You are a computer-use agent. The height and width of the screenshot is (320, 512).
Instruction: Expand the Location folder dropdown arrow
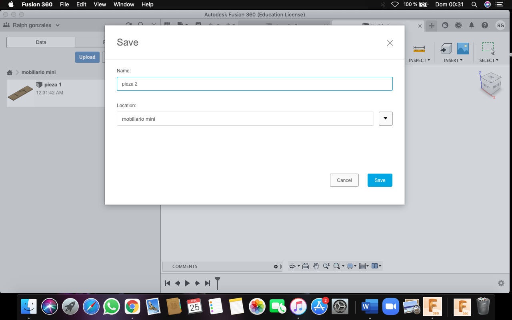pyautogui.click(x=386, y=118)
